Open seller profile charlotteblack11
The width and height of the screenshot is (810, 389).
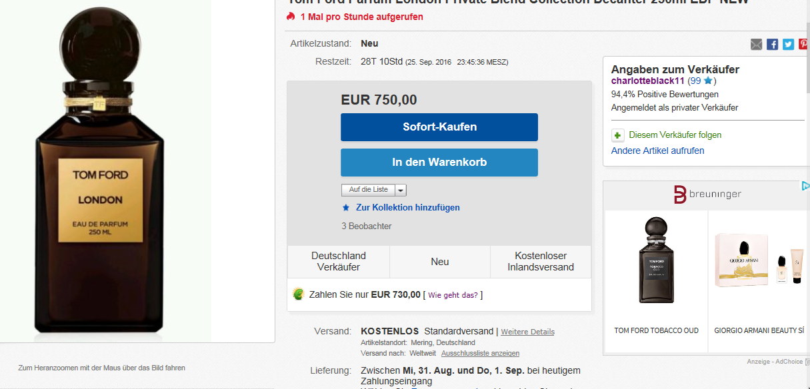(x=648, y=81)
